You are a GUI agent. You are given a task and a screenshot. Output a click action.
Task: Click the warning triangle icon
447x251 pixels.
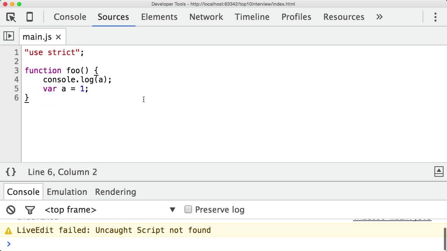click(8, 230)
